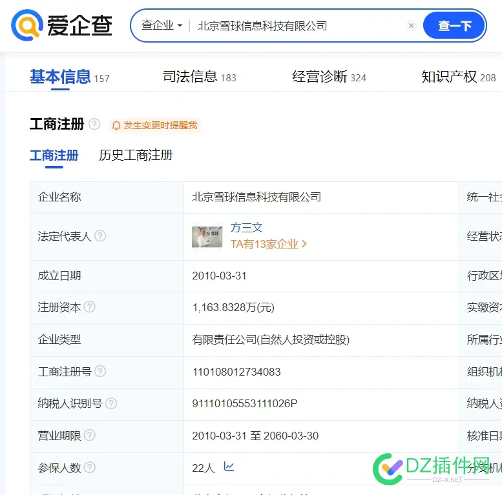Click the 成立日期 label cell
The width and height of the screenshot is (502, 495).
coord(107,276)
